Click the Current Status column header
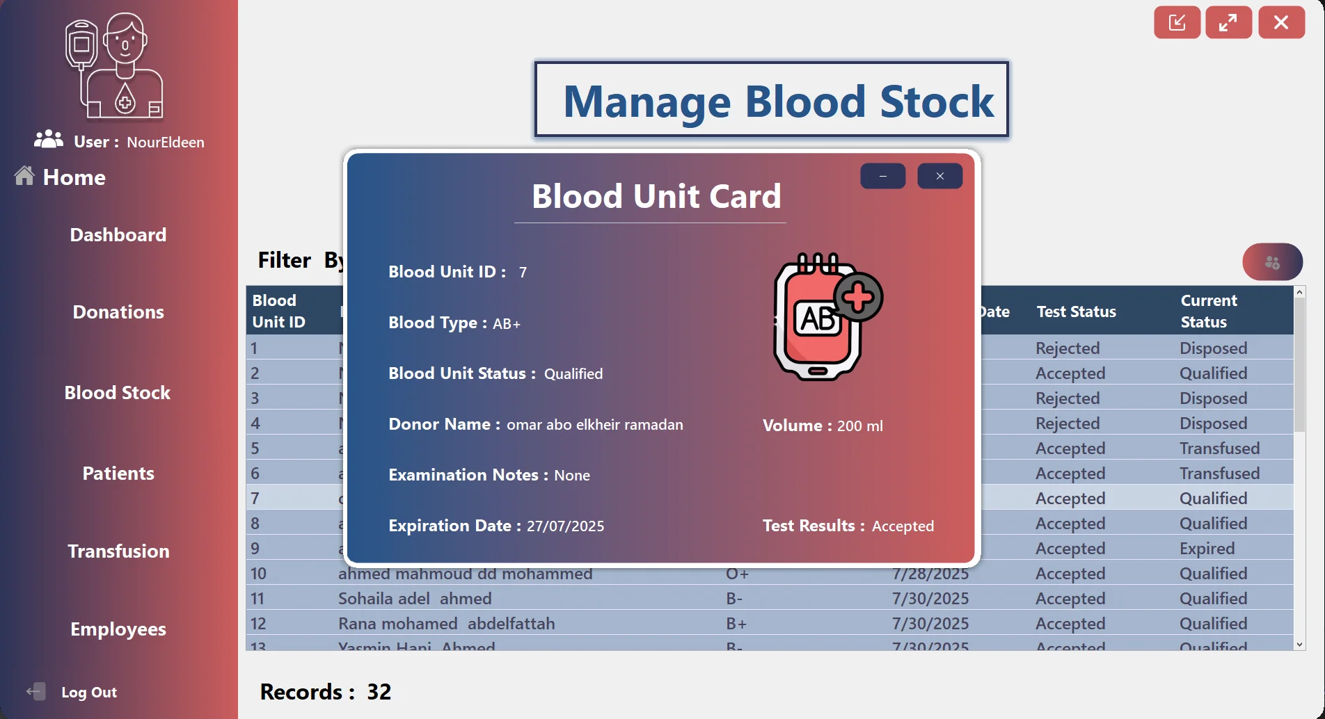Image resolution: width=1325 pixels, height=719 pixels. point(1209,311)
